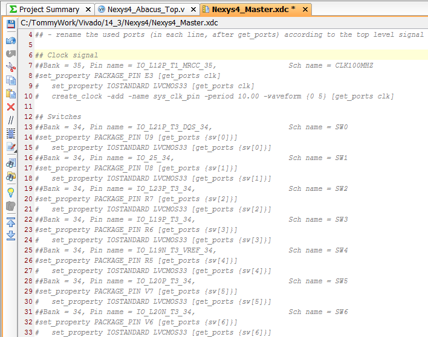Open language templates with the lightbulb icon
Image resolution: width=428 pixels, height=337 pixels.
pos(11,193)
